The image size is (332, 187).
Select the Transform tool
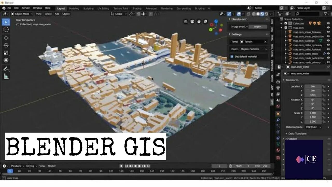tap(6, 61)
